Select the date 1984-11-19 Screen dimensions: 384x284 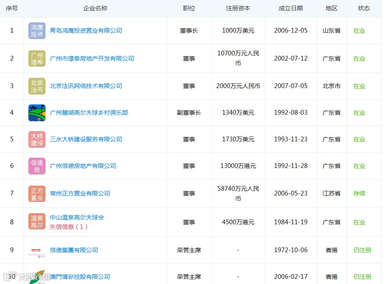pos(291,222)
